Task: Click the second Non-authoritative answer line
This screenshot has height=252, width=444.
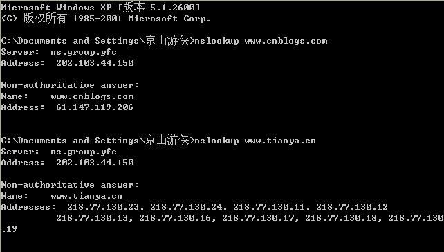Action: [70, 185]
